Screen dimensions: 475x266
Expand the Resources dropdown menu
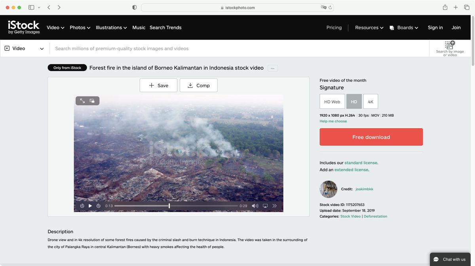click(x=368, y=28)
